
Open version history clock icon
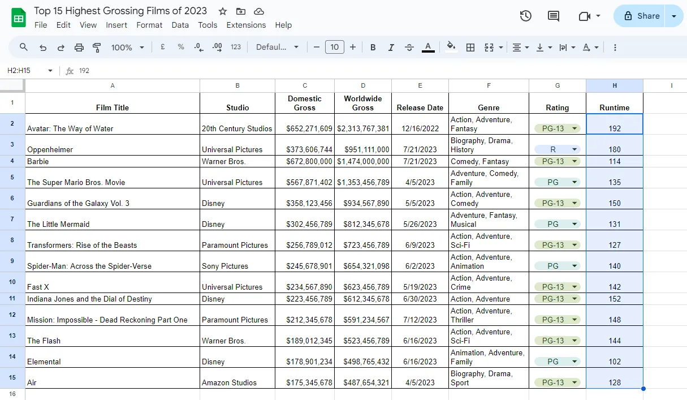point(525,16)
